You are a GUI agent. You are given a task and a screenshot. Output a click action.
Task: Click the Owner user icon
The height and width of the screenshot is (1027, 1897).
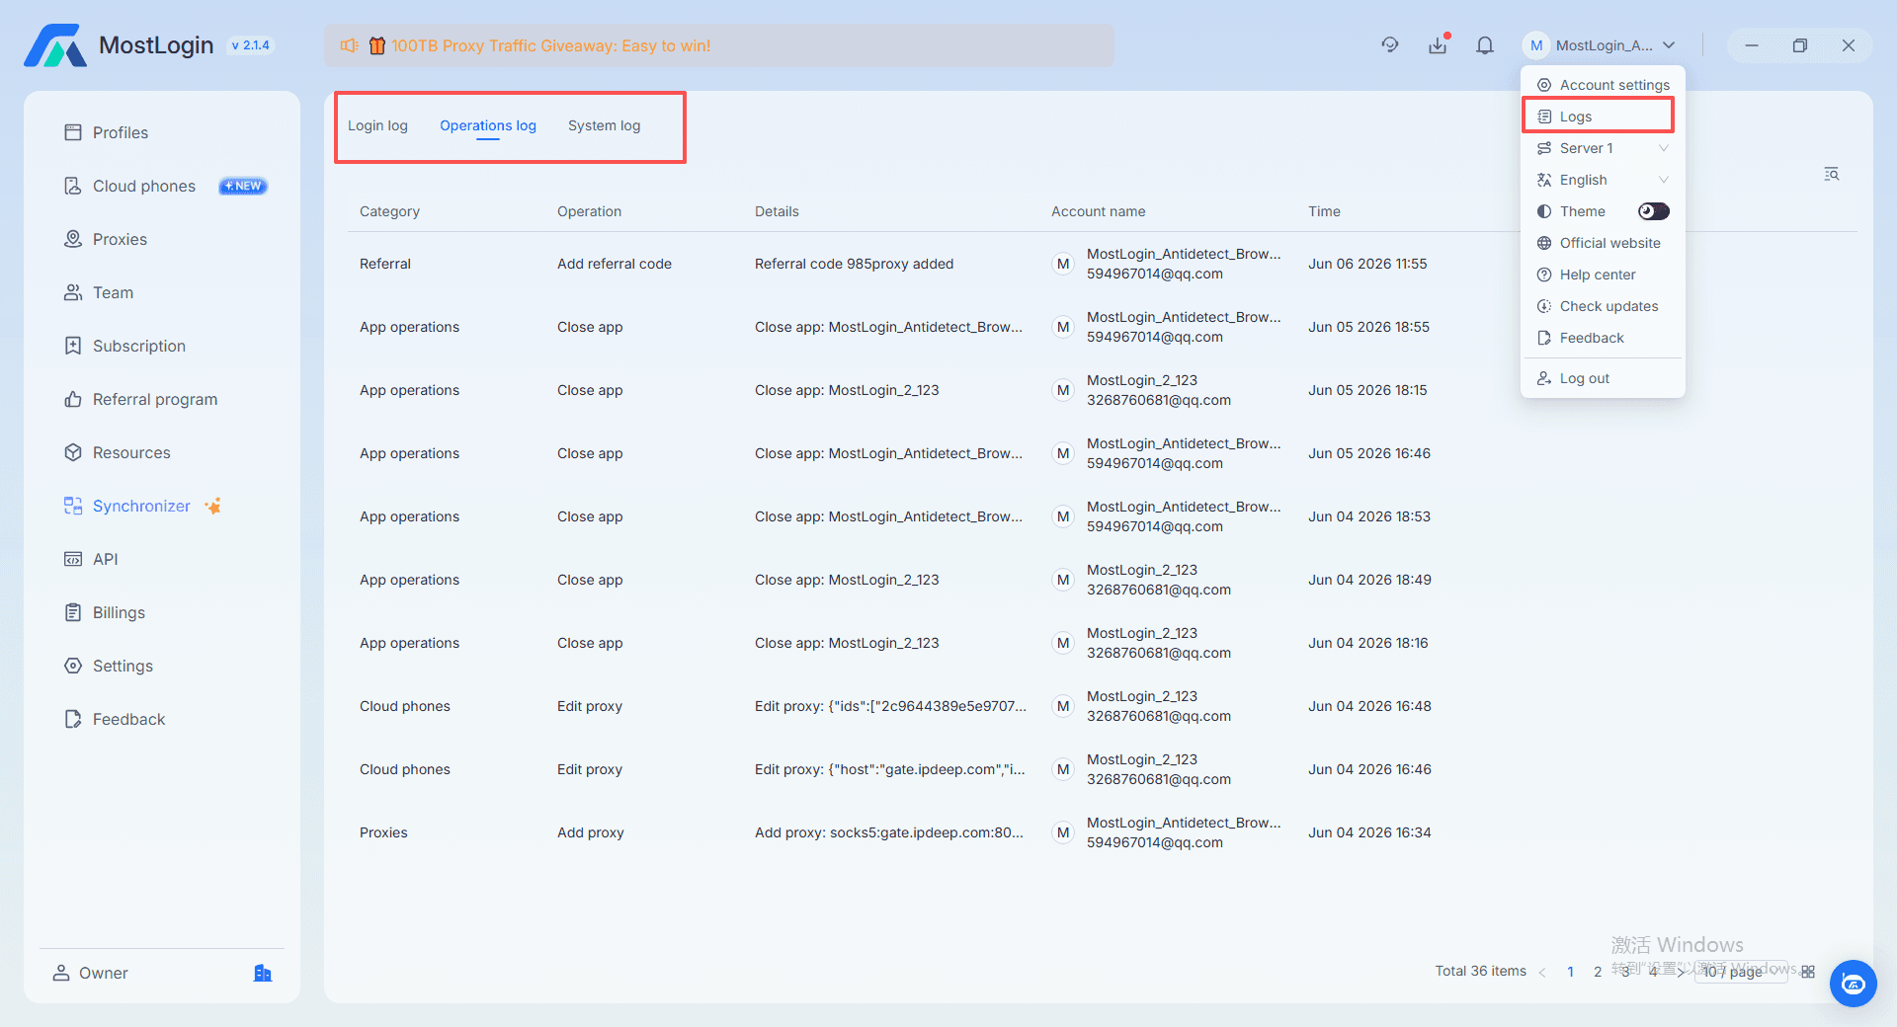61,973
